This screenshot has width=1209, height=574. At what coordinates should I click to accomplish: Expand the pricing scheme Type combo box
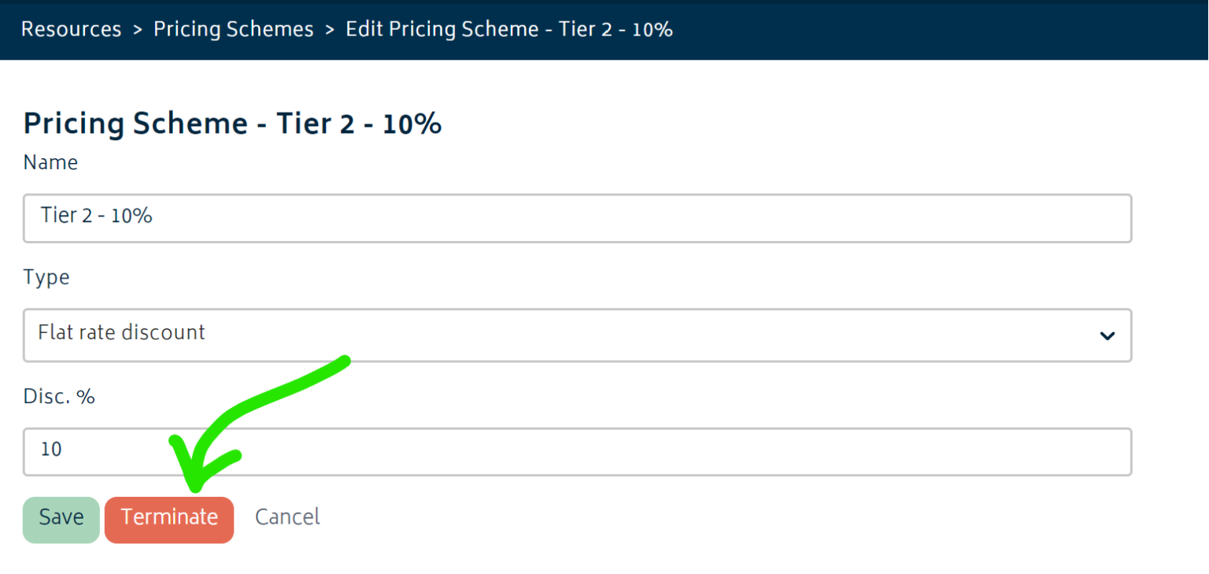(x=551, y=335)
